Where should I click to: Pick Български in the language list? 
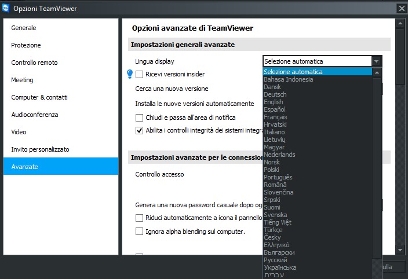(x=318, y=252)
